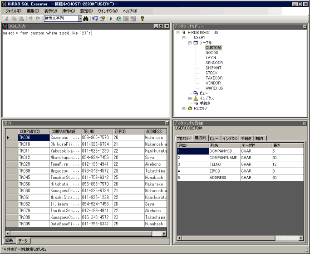Open the 検索文字列 combo box dropdown
Viewport: 310px width, 254px height.
coord(80,19)
